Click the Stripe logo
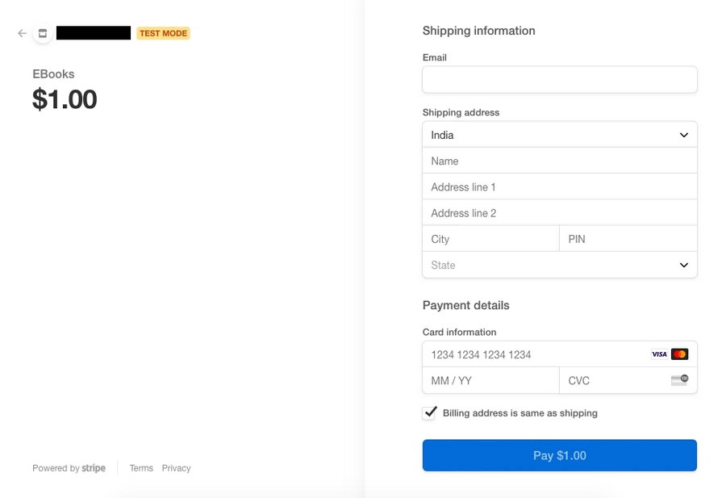Screen dimensions: 726x498 point(94,468)
